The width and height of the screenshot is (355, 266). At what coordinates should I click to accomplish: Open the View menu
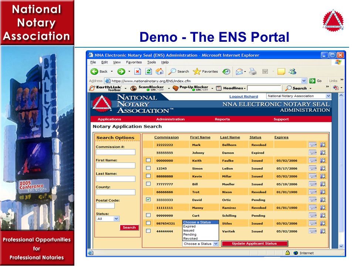[x=117, y=62]
